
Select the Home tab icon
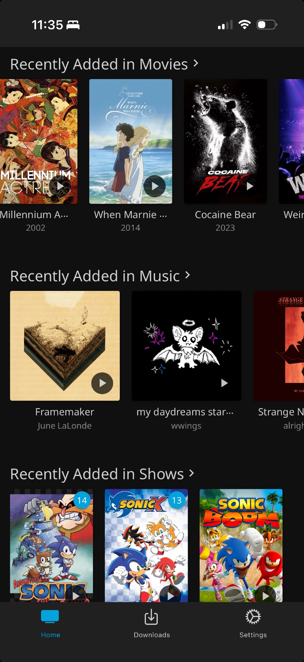[x=50, y=617]
